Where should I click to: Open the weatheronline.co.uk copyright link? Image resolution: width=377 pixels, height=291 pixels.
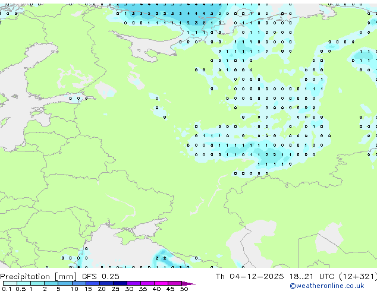pos(327,286)
